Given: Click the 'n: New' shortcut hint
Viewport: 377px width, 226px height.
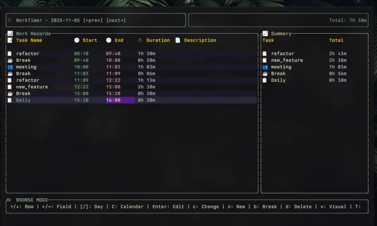Looking at the screenshot, I should coord(236,207).
